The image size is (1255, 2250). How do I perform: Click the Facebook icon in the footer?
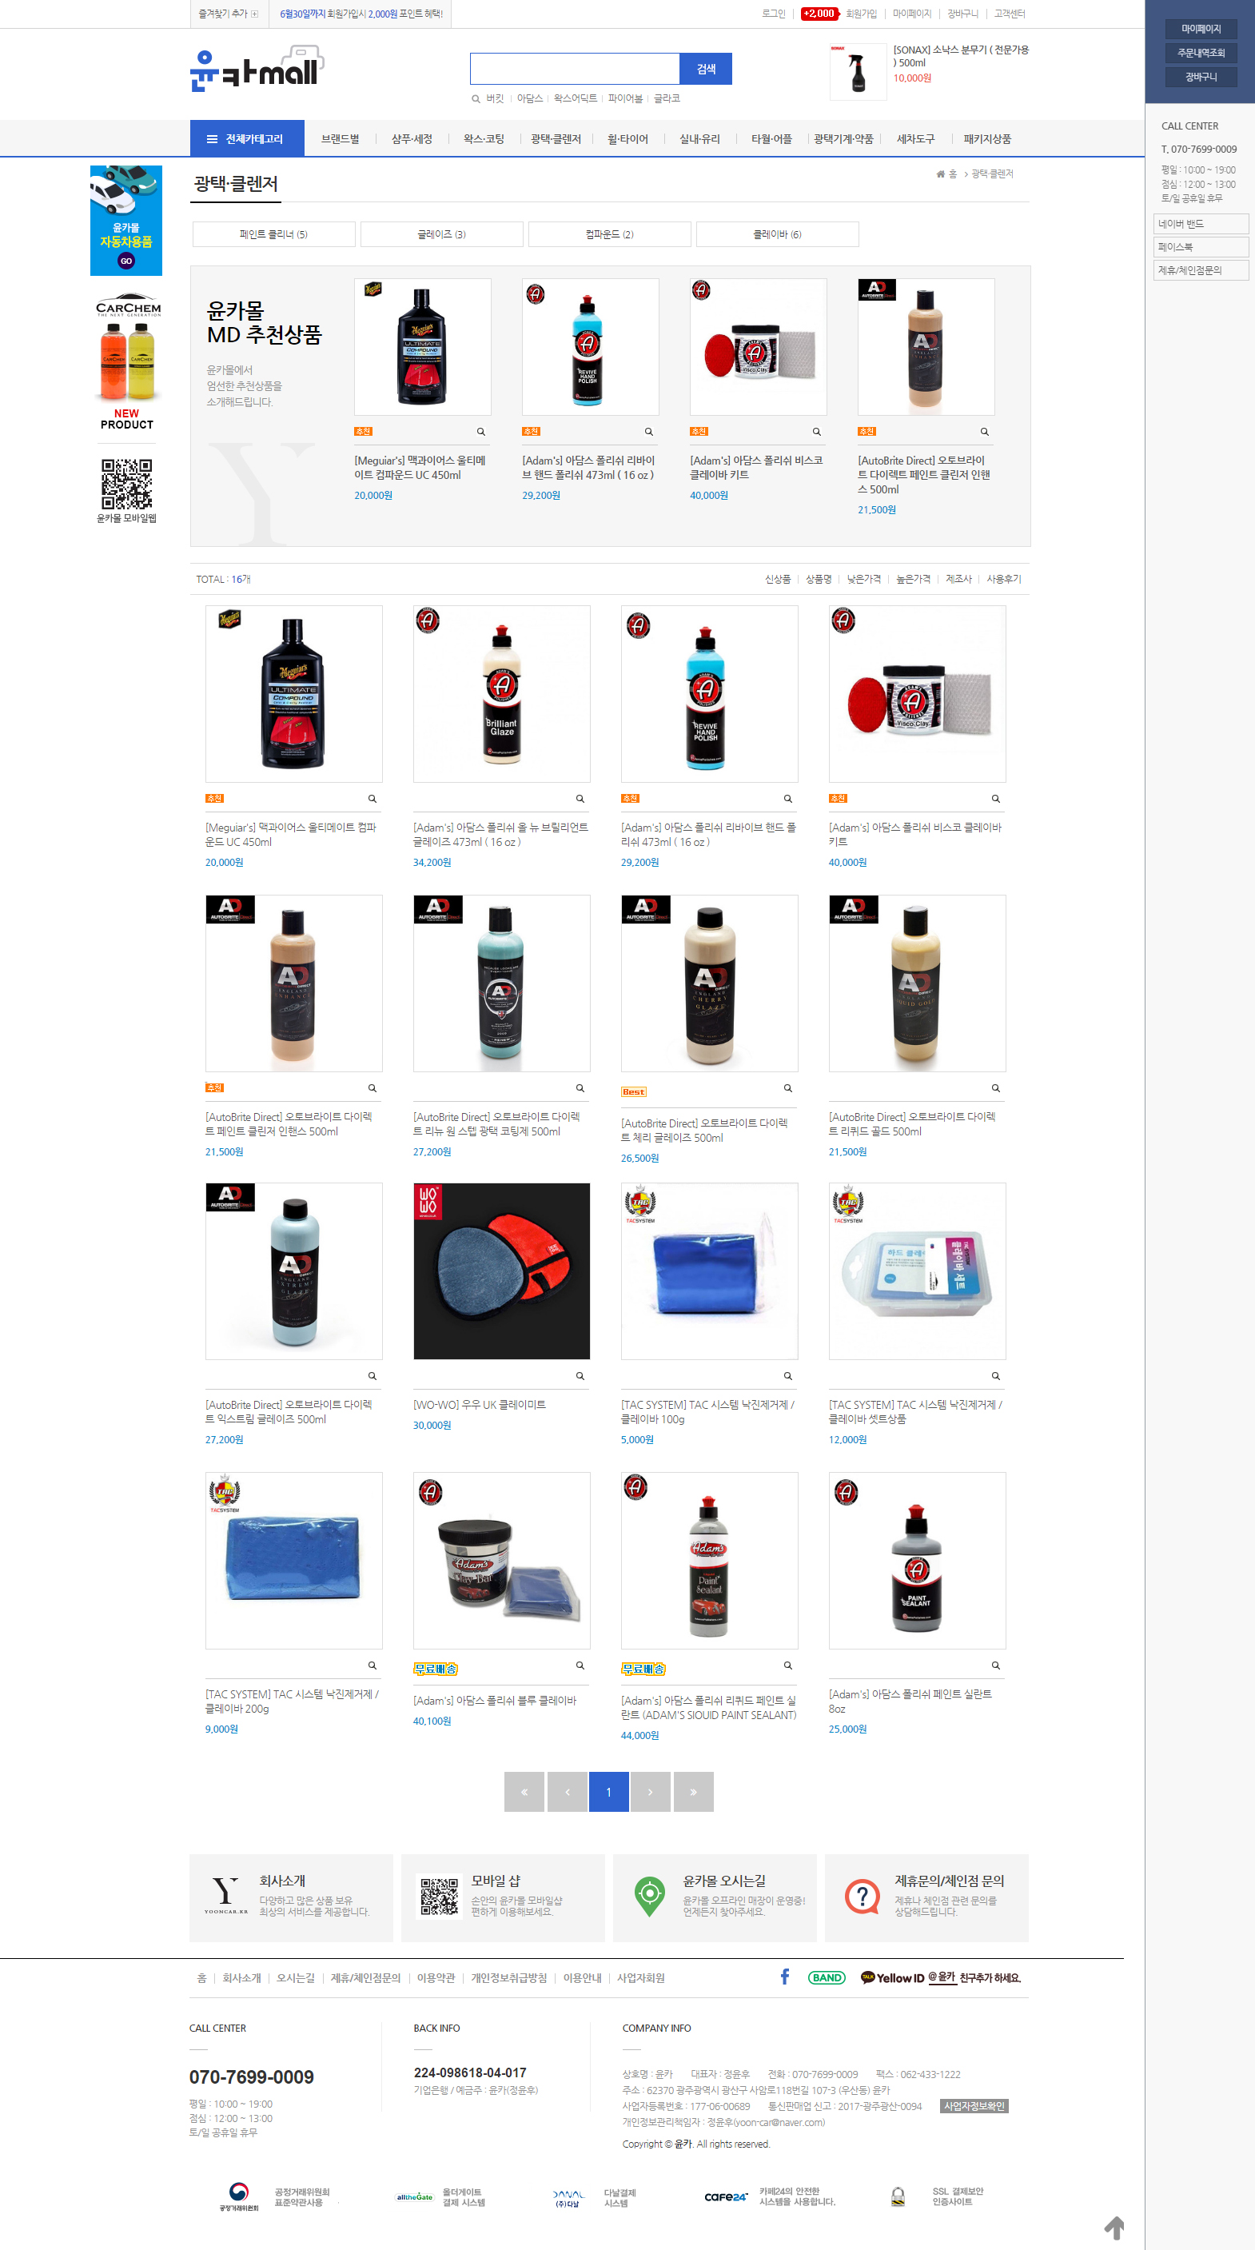tap(784, 1977)
